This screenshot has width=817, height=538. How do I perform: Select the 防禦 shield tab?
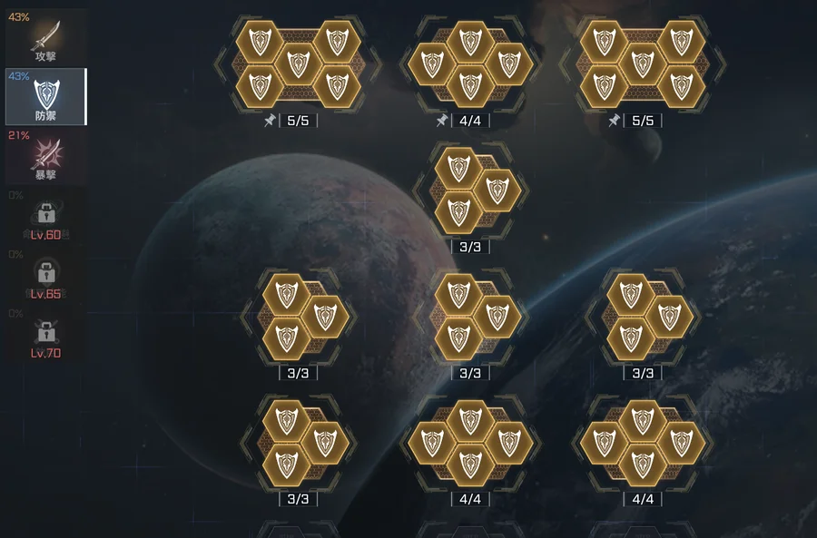coord(46,96)
